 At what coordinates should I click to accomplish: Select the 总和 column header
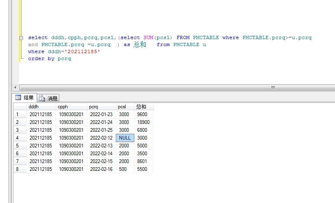pos(143,107)
